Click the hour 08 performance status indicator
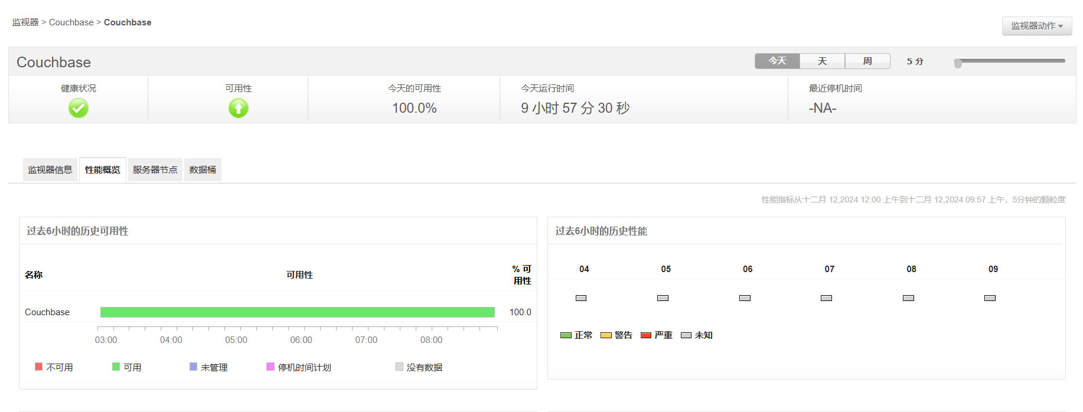Image resolution: width=1083 pixels, height=412 pixels. pyautogui.click(x=908, y=298)
